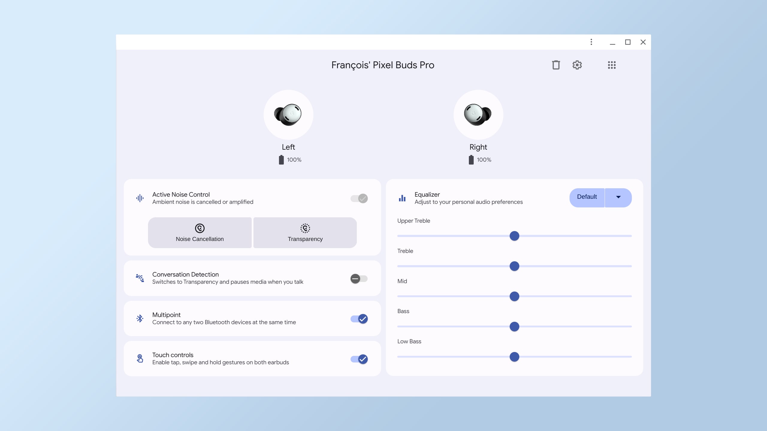This screenshot has height=431, width=767.
Task: Click the Multipoint Bluetooth icon
Action: tap(140, 318)
